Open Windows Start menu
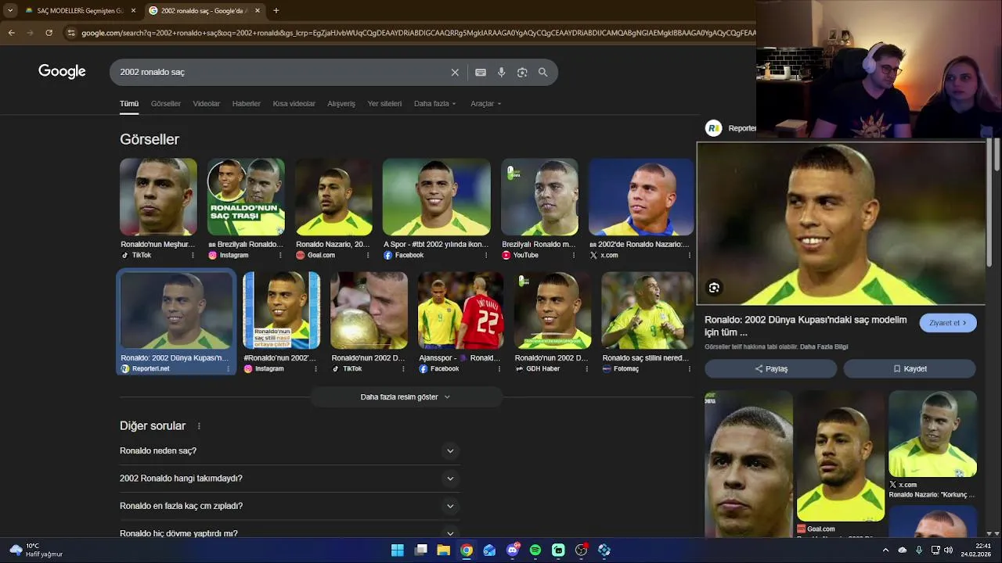The height and width of the screenshot is (563, 1002). pyautogui.click(x=398, y=550)
